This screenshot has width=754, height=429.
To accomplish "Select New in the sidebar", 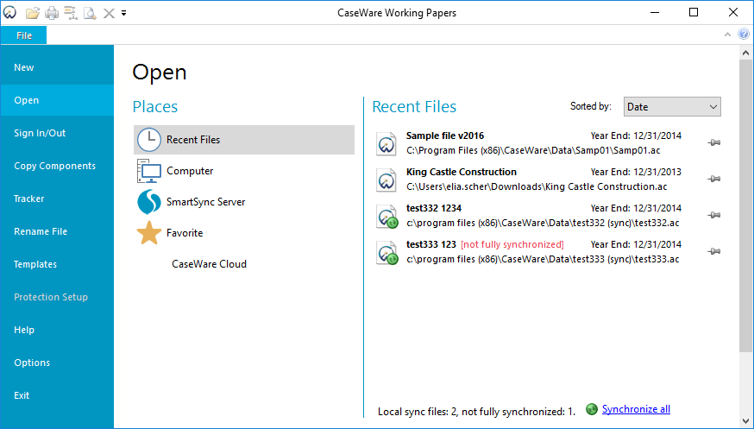I will 57,67.
